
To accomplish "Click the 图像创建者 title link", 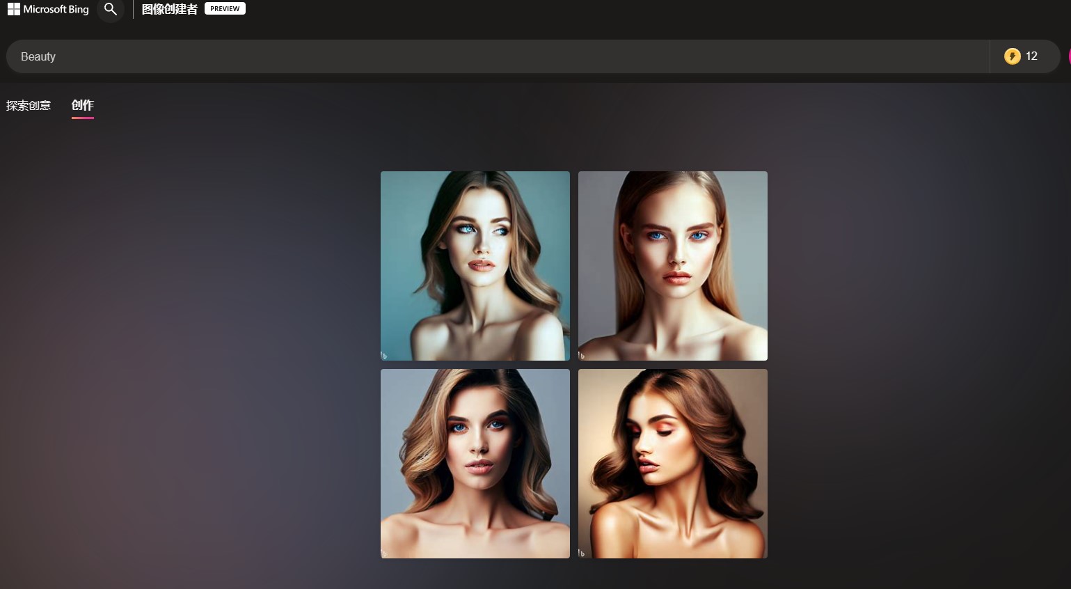I will (169, 9).
